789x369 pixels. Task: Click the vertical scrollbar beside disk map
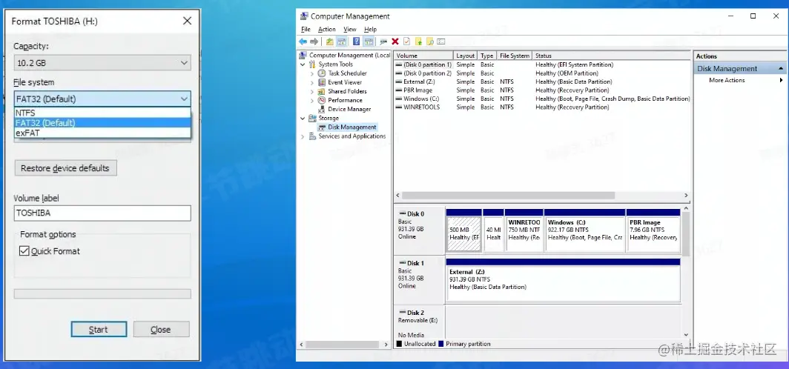[687, 233]
